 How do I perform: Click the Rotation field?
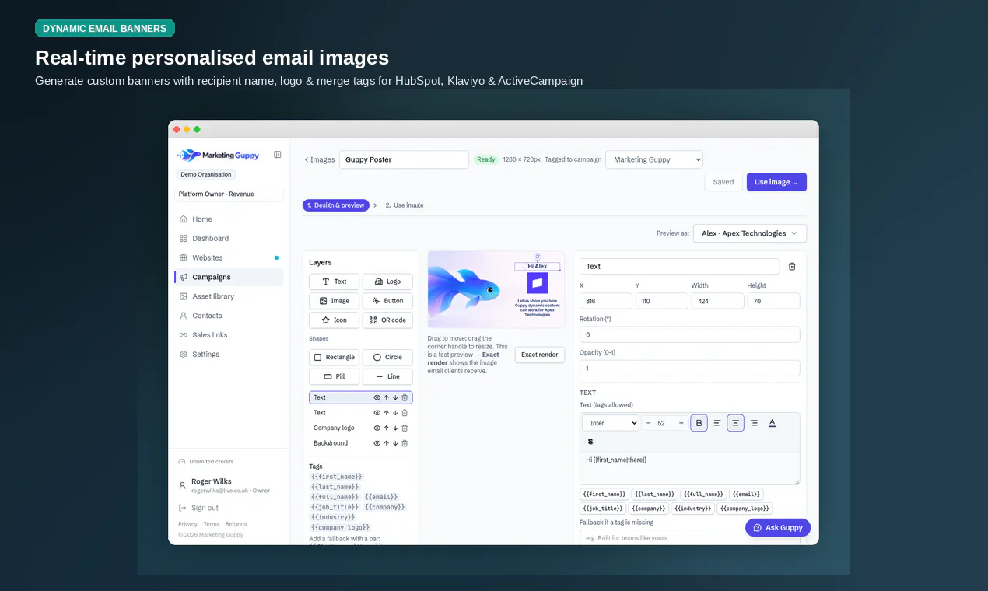coord(690,334)
